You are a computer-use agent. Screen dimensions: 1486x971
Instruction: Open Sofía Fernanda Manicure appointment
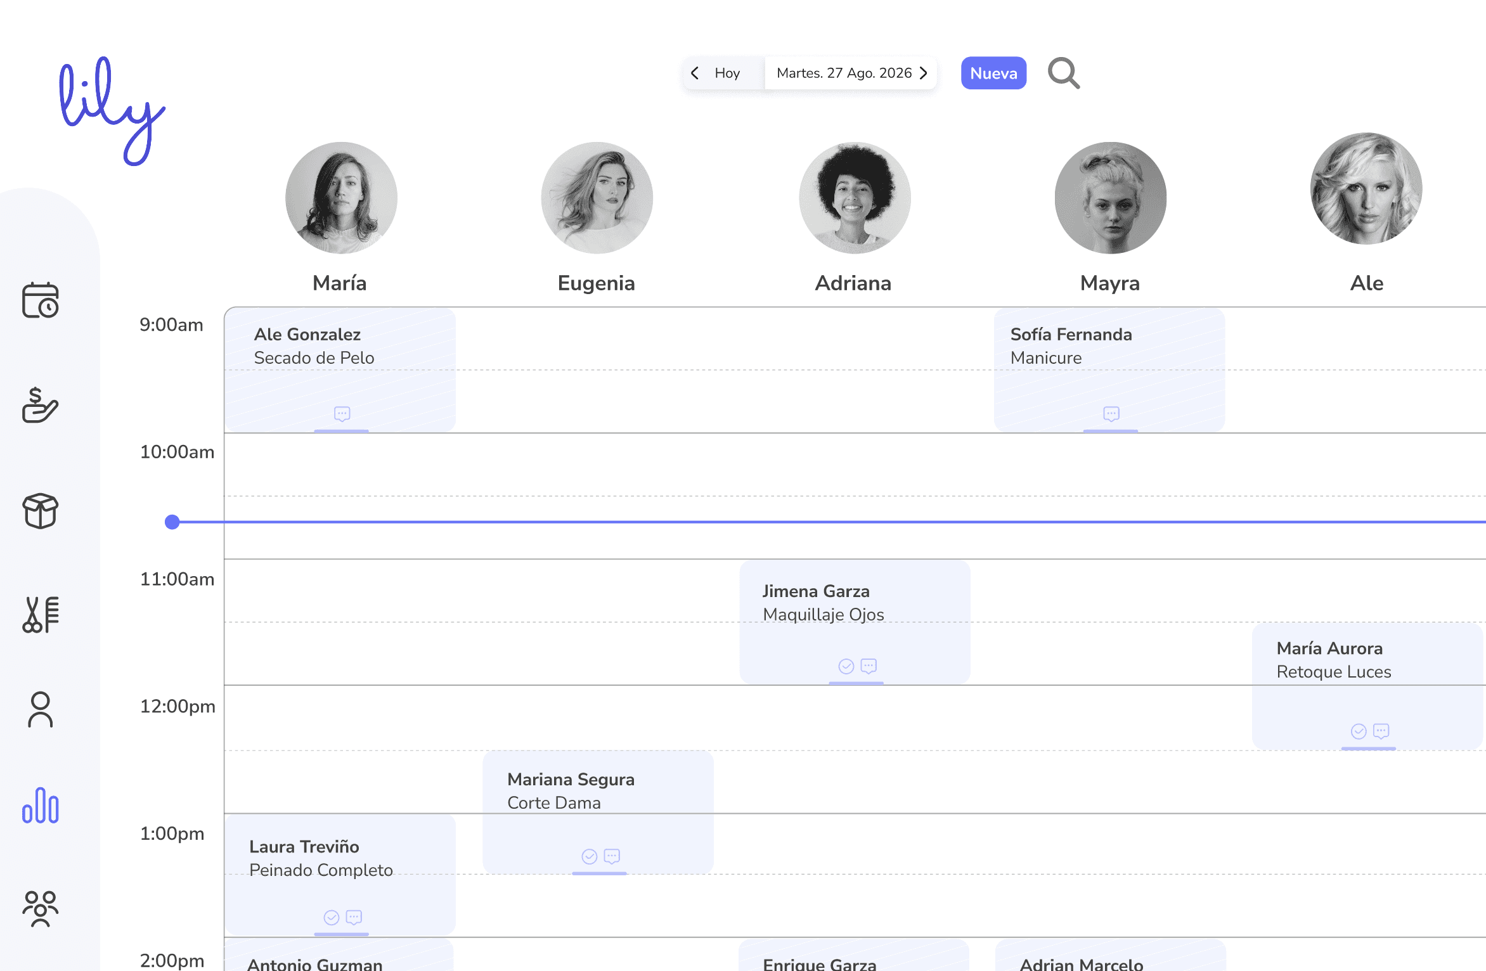click(1109, 368)
